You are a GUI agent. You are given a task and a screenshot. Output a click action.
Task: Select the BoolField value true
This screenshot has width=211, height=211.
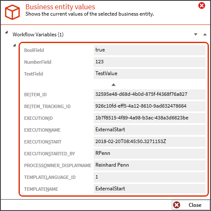(x=149, y=50)
